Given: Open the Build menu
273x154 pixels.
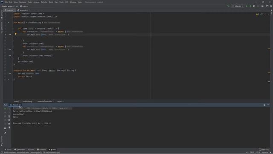Looking at the screenshot, I should pos(51,2).
